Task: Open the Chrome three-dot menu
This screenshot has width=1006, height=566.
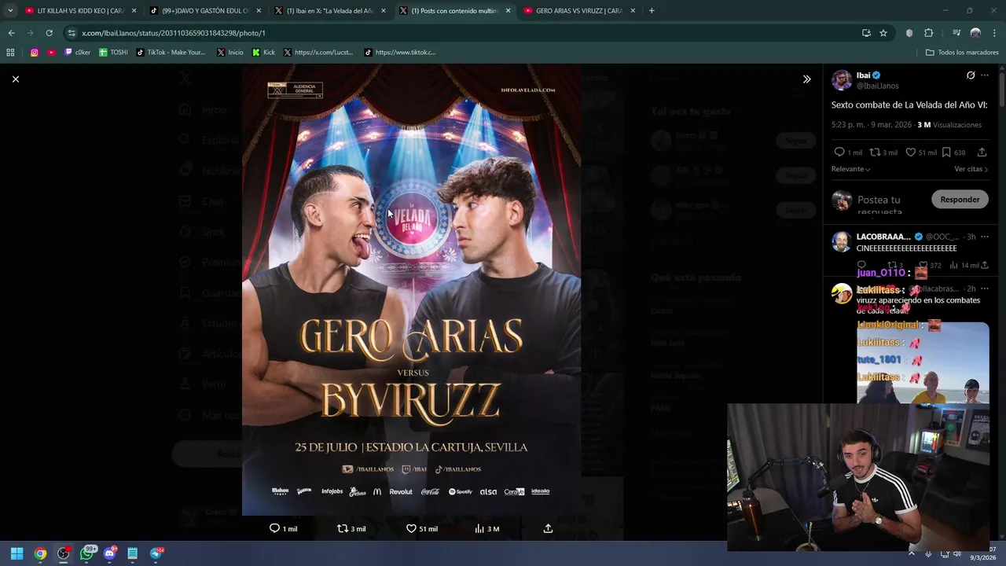Action: point(995,33)
